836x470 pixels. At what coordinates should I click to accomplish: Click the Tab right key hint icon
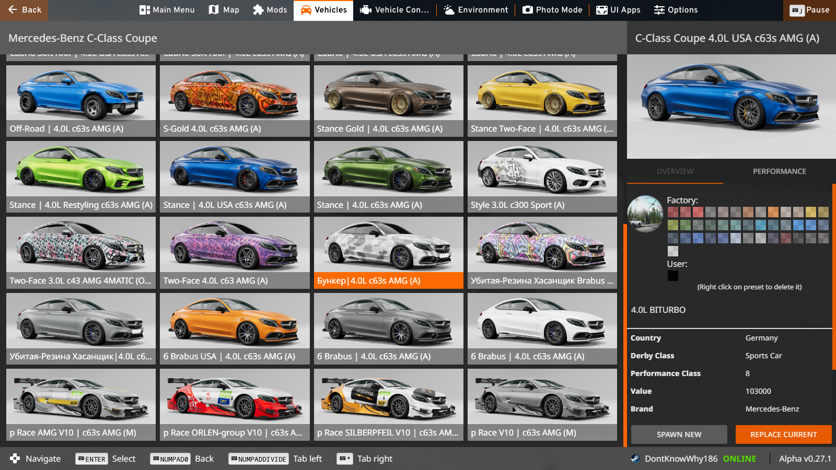tap(345, 459)
